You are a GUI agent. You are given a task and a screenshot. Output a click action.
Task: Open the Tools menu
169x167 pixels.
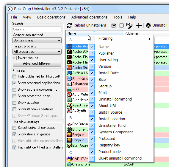click(118, 17)
